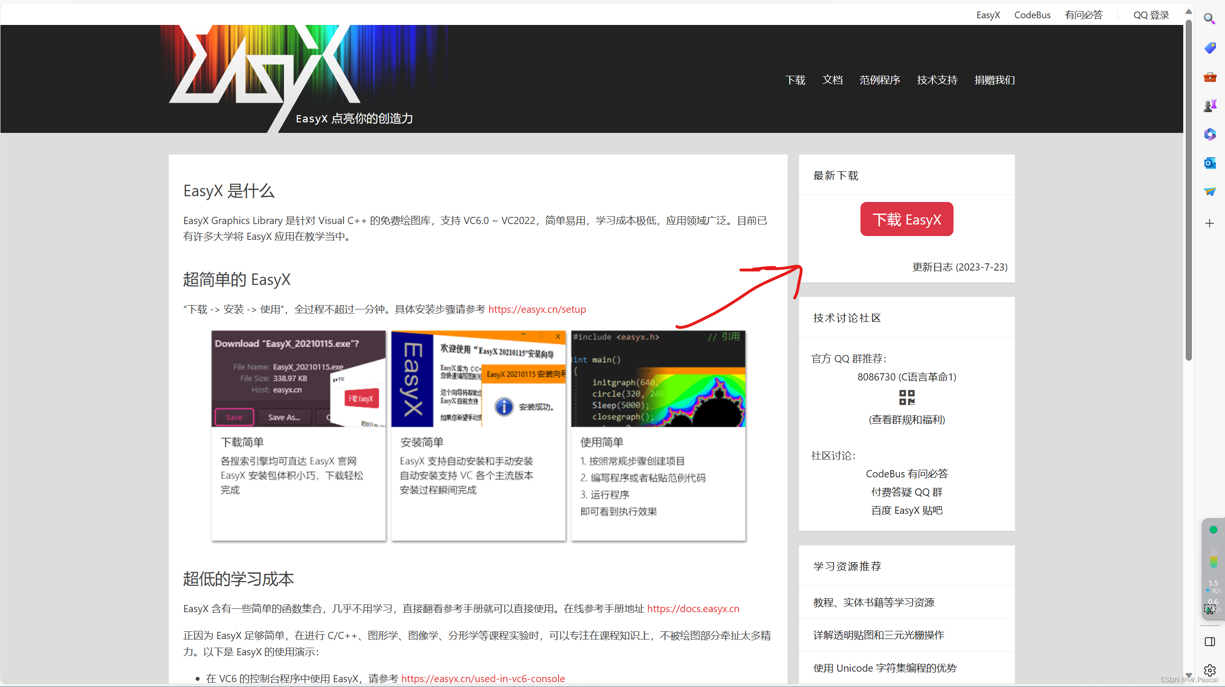Click scrollbar down arrow
This screenshot has width=1225, height=687.
point(1189,675)
